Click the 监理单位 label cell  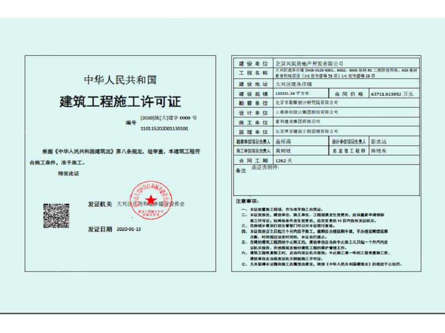pos(253,132)
